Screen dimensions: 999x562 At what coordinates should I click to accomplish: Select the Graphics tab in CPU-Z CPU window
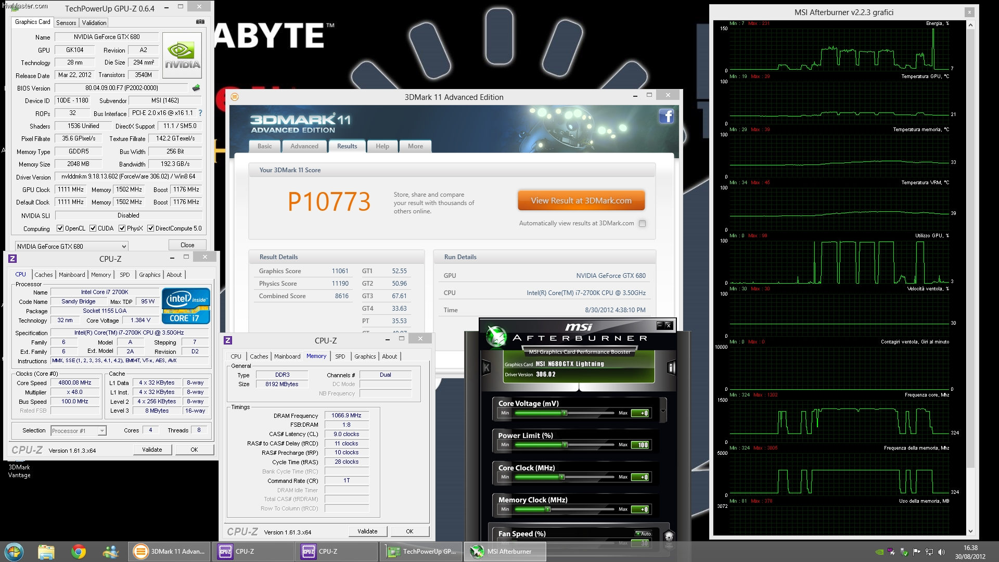150,275
